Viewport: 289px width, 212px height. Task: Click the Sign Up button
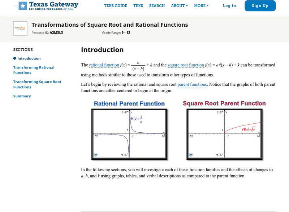coord(260,6)
